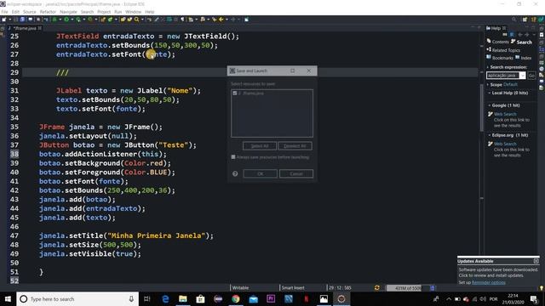Click the Quick Access search icon
545x306 pixels.
(514, 20)
